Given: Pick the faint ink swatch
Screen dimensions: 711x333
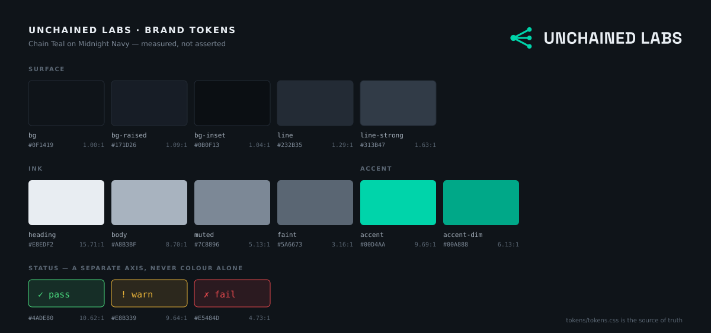Looking at the screenshot, I should 315,203.
